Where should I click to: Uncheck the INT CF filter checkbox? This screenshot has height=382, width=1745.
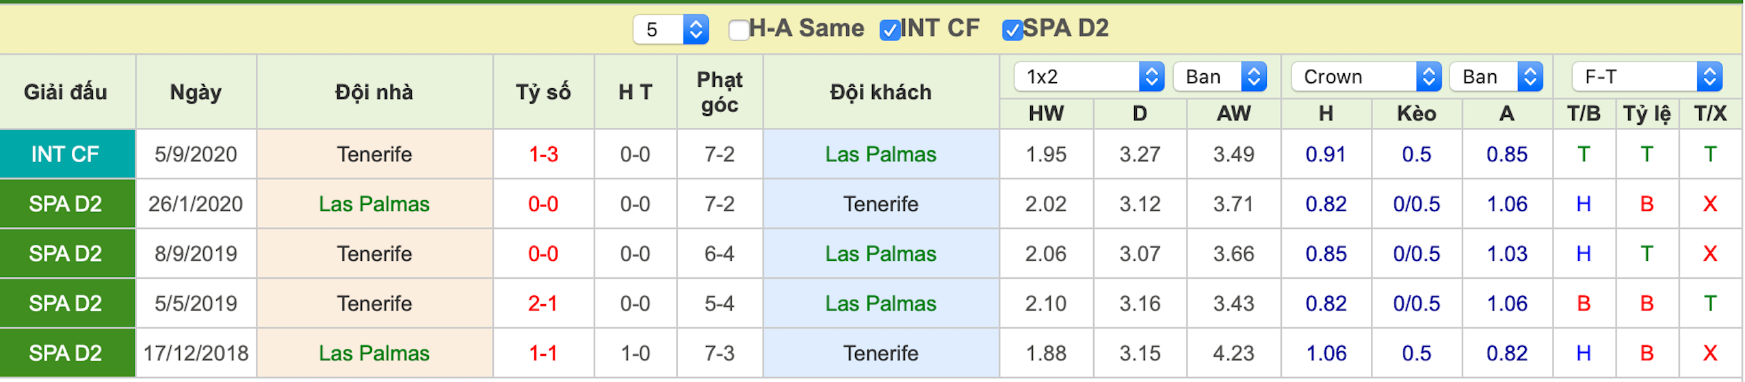point(889,29)
